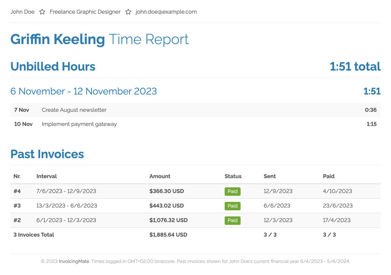Click the 3 Invoices Total row
Screen dimensions: 391x275
[x=34, y=235]
